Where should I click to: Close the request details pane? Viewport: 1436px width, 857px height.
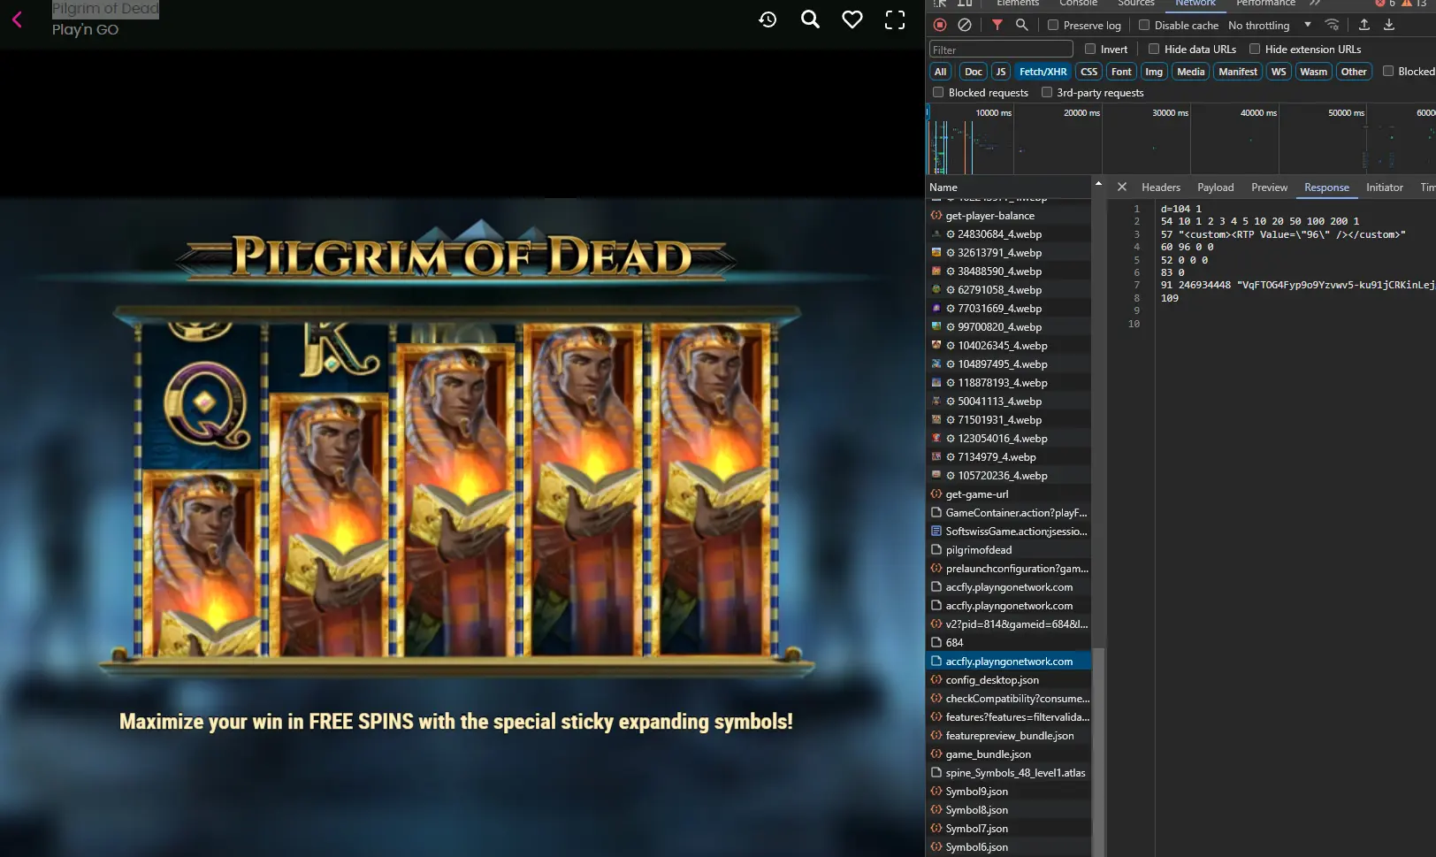click(x=1122, y=187)
